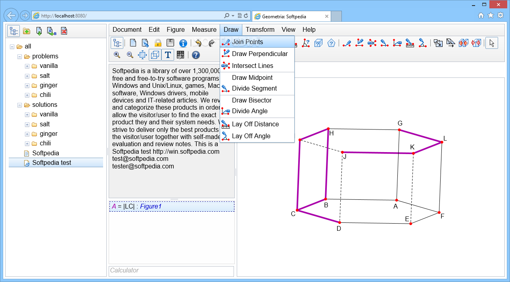Toggle the navigation tree button in sidebar toolbar
Screen dimensions: 510x282
pos(14,31)
